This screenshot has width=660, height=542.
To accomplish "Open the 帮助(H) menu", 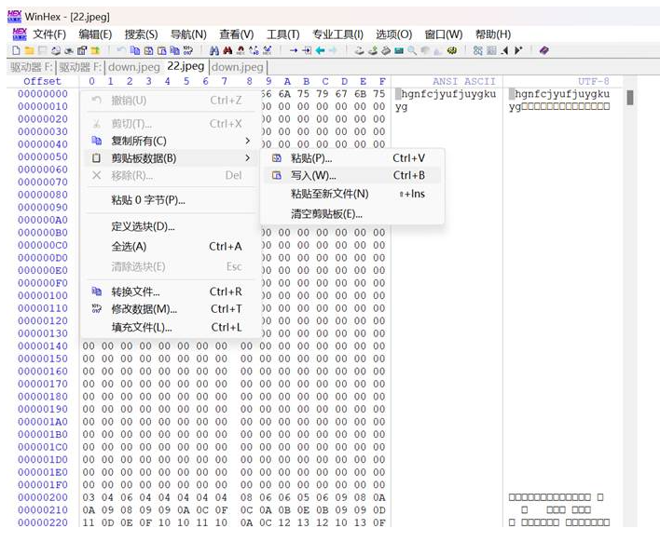I will [x=493, y=34].
